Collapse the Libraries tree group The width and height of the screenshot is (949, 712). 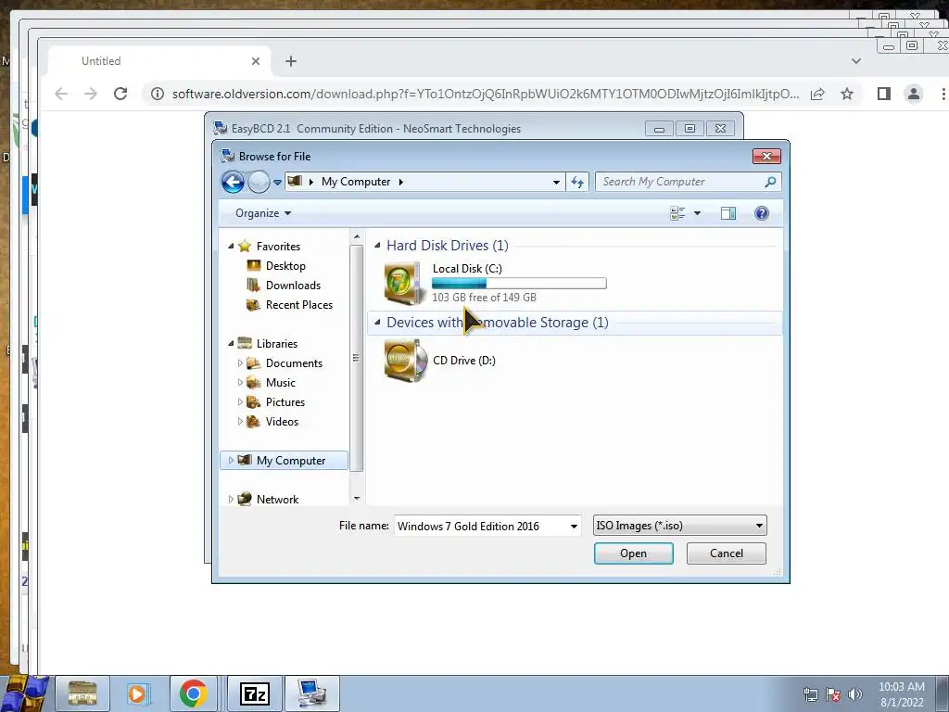pyautogui.click(x=231, y=343)
